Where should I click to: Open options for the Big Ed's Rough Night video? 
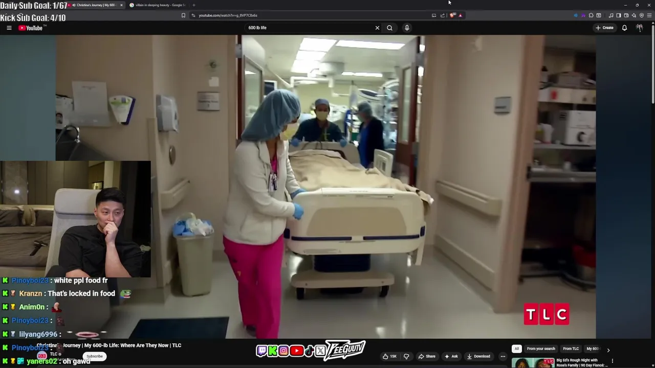[613, 361]
